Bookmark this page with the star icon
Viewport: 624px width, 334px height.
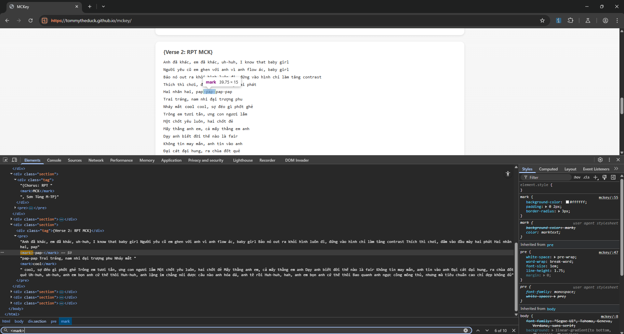(542, 20)
